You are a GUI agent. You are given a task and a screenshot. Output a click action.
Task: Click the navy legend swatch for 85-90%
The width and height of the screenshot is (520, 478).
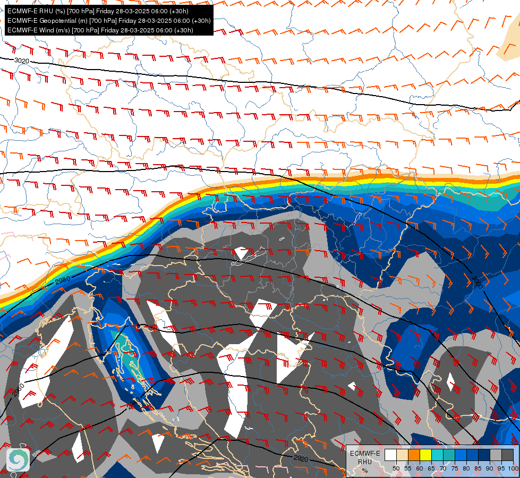click(484, 455)
